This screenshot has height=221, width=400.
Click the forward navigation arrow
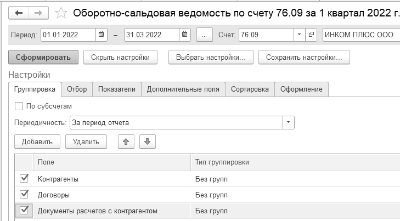coord(38,12)
